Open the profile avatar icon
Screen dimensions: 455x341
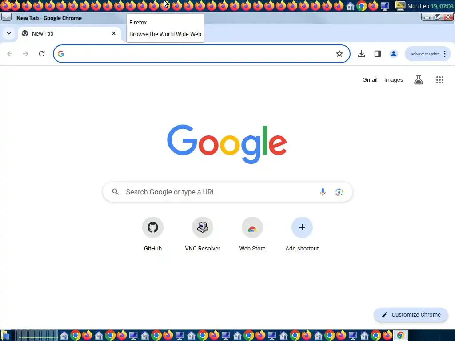click(x=394, y=54)
